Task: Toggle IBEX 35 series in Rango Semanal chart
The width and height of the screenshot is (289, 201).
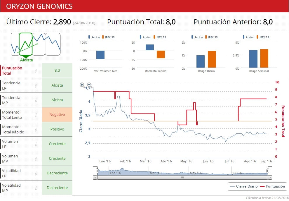Action: pos(263,37)
